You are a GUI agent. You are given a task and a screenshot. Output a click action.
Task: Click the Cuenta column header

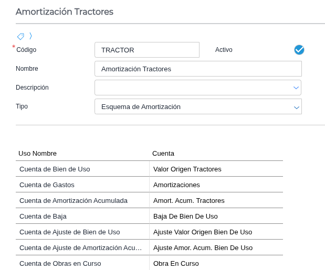[x=163, y=153]
